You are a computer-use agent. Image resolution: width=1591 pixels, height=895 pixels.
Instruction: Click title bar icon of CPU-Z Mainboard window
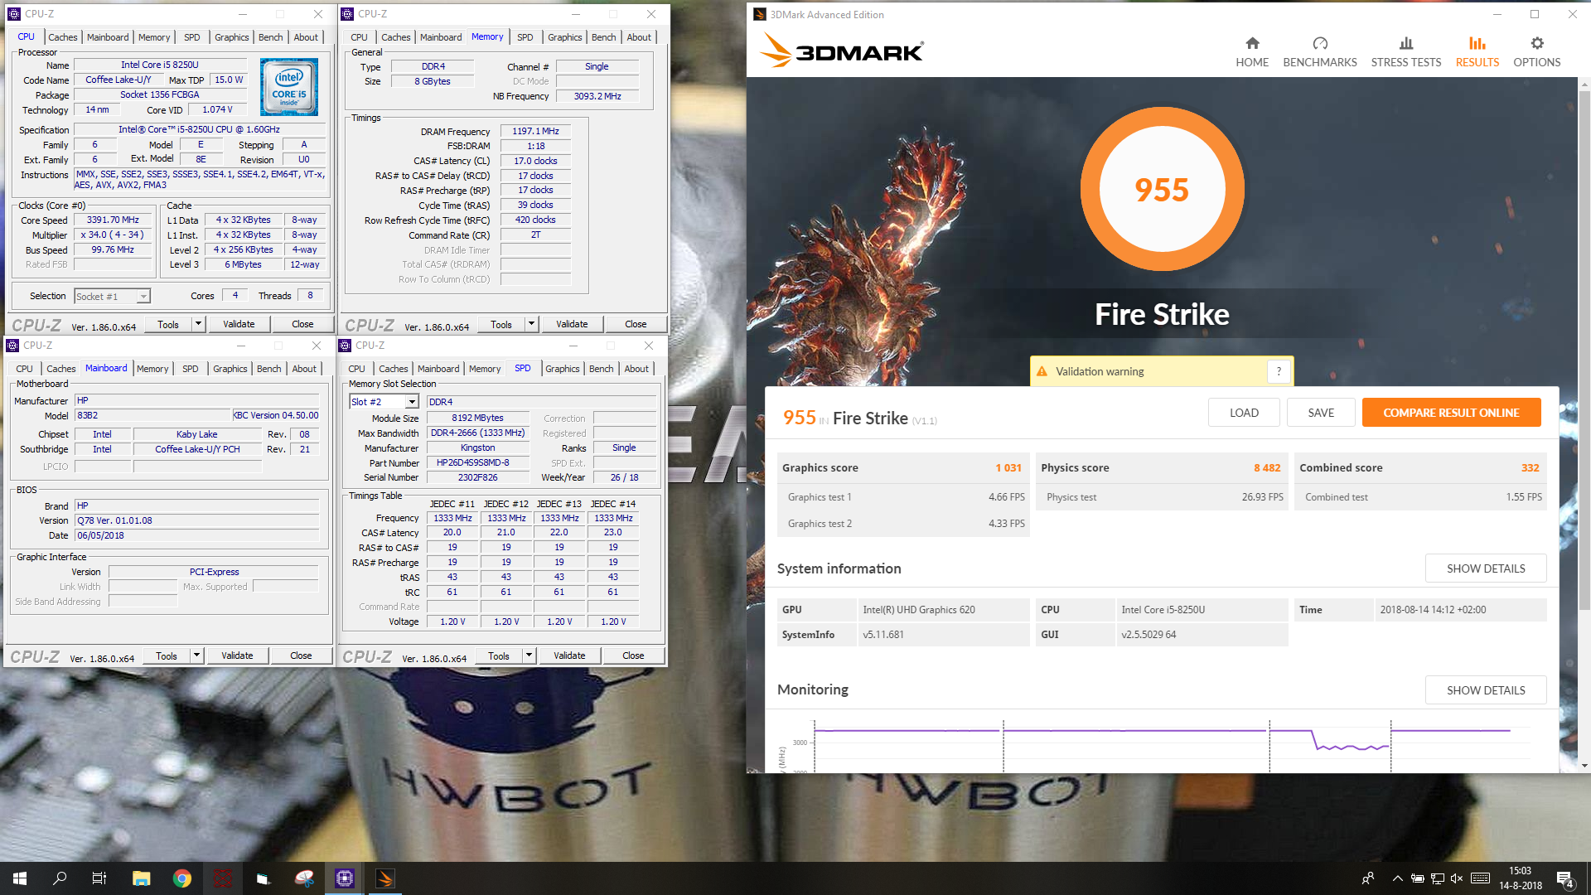coord(12,346)
